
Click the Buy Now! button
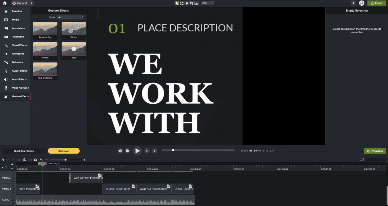tap(64, 151)
